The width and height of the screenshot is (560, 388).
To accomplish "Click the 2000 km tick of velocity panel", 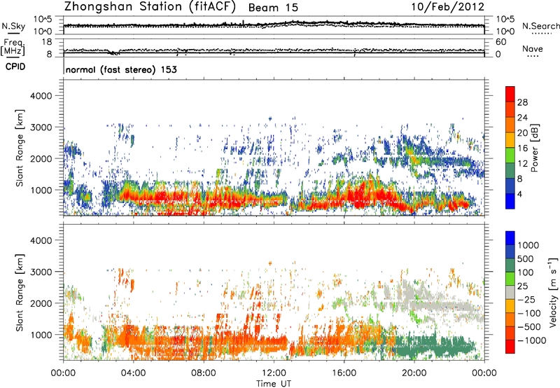I will click(41, 303).
